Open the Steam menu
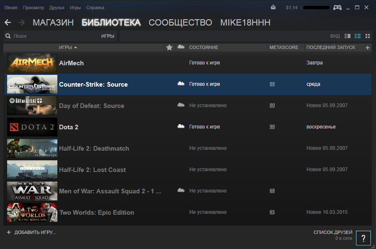Screen dimensions: 376x249 click(11, 8)
